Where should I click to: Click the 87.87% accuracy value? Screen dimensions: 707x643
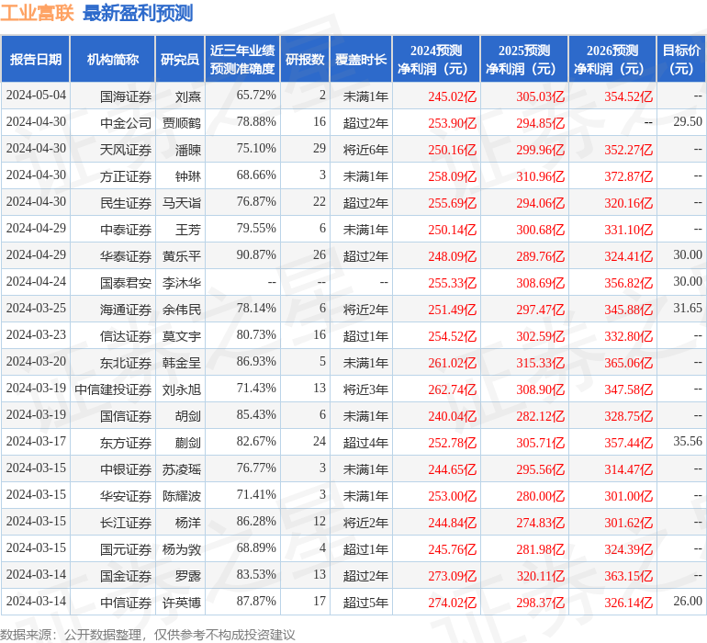(x=256, y=601)
